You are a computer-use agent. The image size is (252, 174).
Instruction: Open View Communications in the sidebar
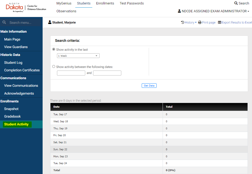click(21, 85)
